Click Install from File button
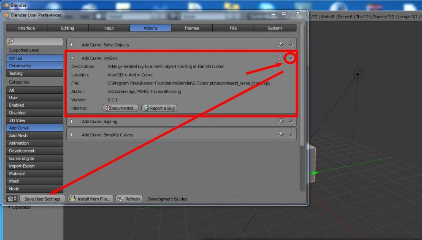The width and height of the screenshot is (422, 240). point(91,199)
